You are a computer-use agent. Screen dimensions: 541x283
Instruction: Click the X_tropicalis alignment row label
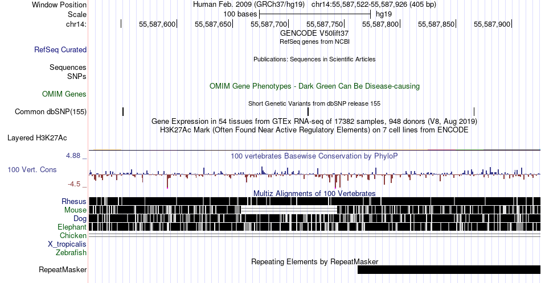coord(67,244)
